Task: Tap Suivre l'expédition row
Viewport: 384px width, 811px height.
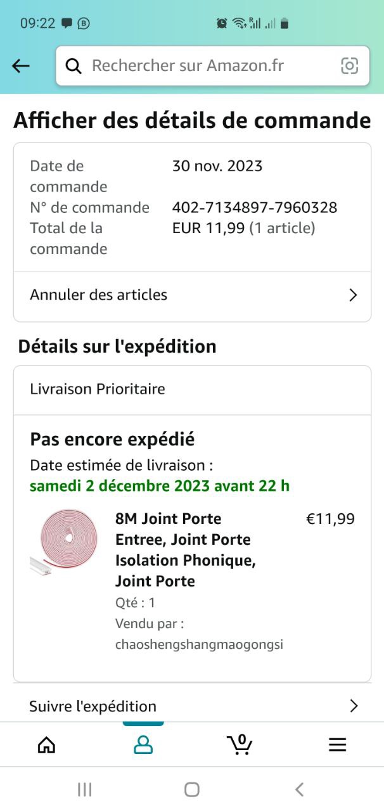Action: 93,706
